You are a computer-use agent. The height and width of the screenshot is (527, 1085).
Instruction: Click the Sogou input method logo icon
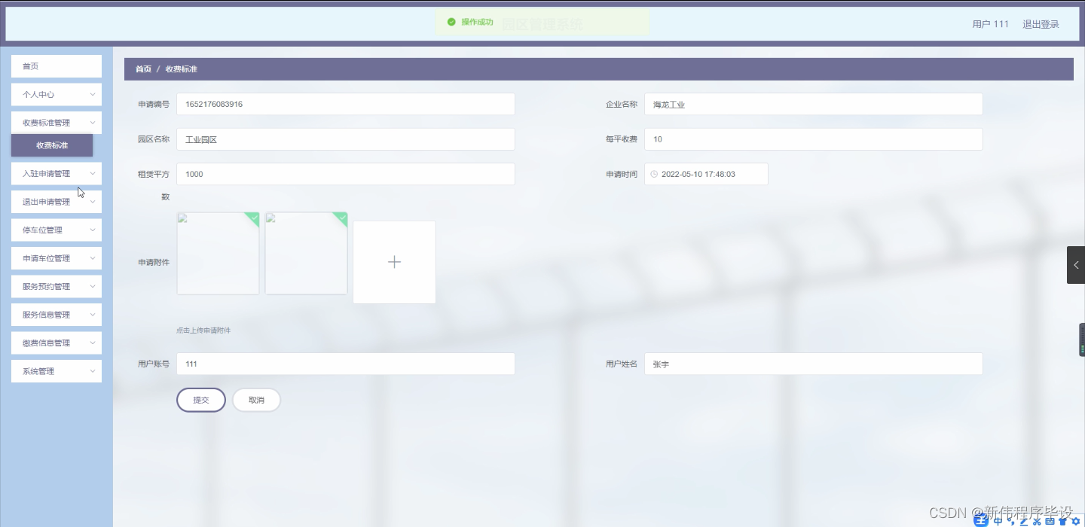tap(980, 520)
